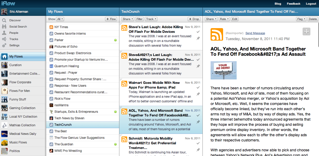This screenshot has width=319, height=156.
Task: Open the Blog page
Action: click(x=278, y=4)
